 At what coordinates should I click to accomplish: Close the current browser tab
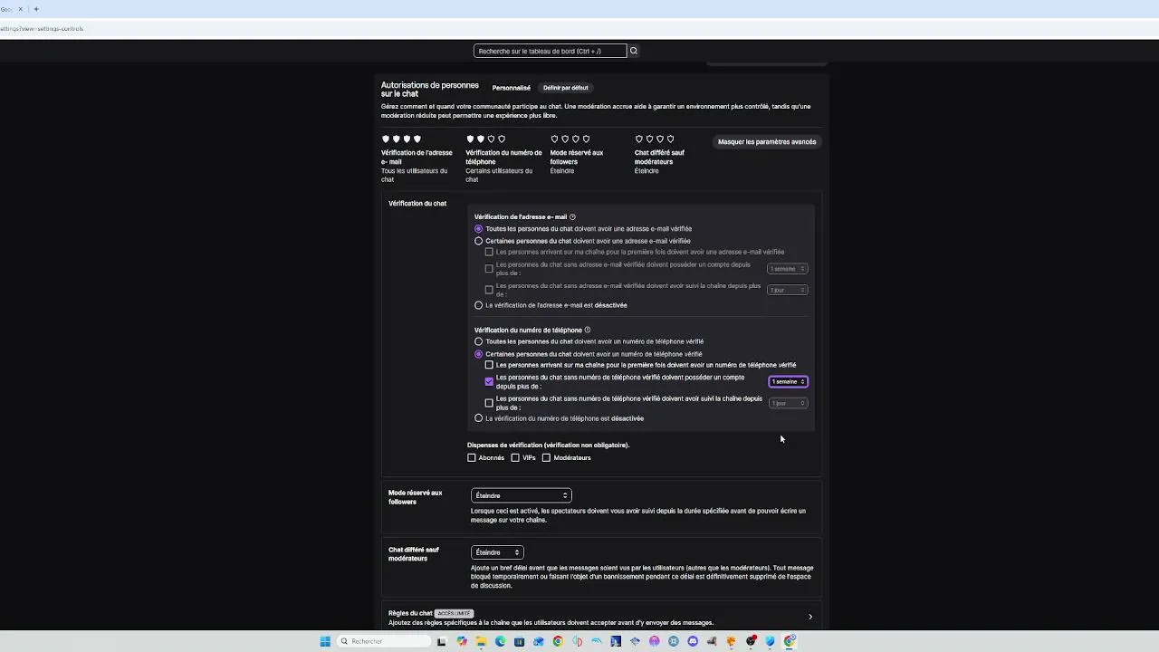(20, 9)
